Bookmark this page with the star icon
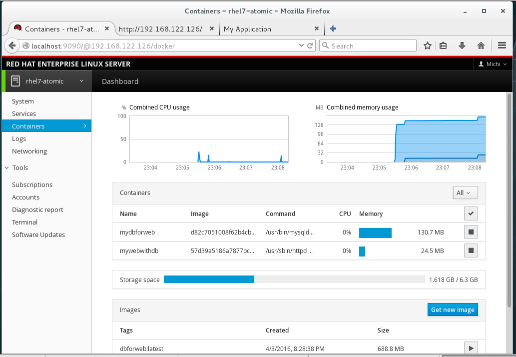 point(427,45)
